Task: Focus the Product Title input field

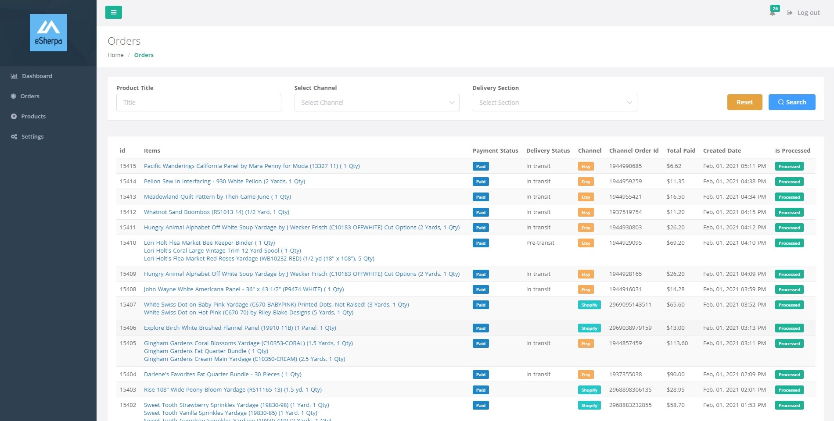Action: click(198, 103)
